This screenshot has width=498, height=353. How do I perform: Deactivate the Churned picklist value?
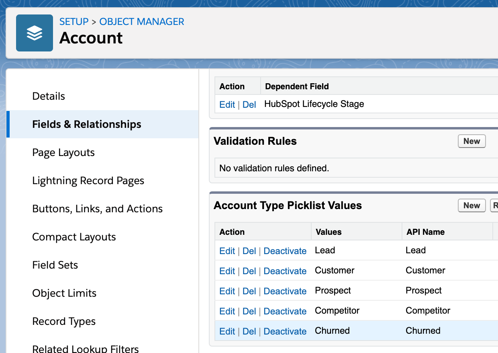[285, 331]
